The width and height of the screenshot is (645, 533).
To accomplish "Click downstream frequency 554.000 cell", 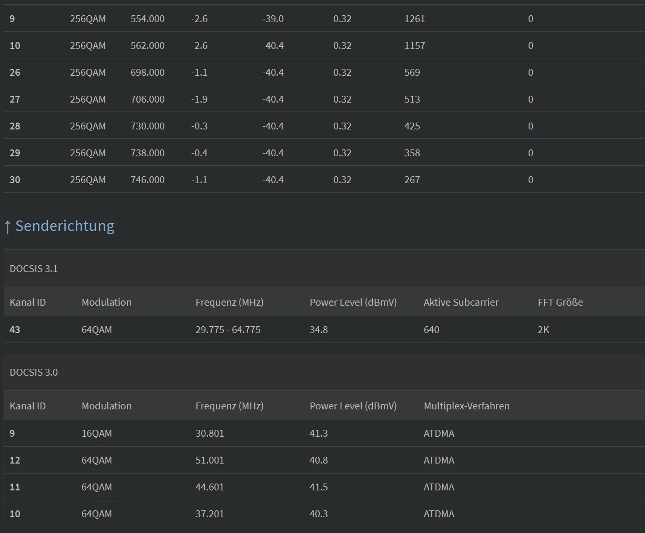I will click(147, 18).
